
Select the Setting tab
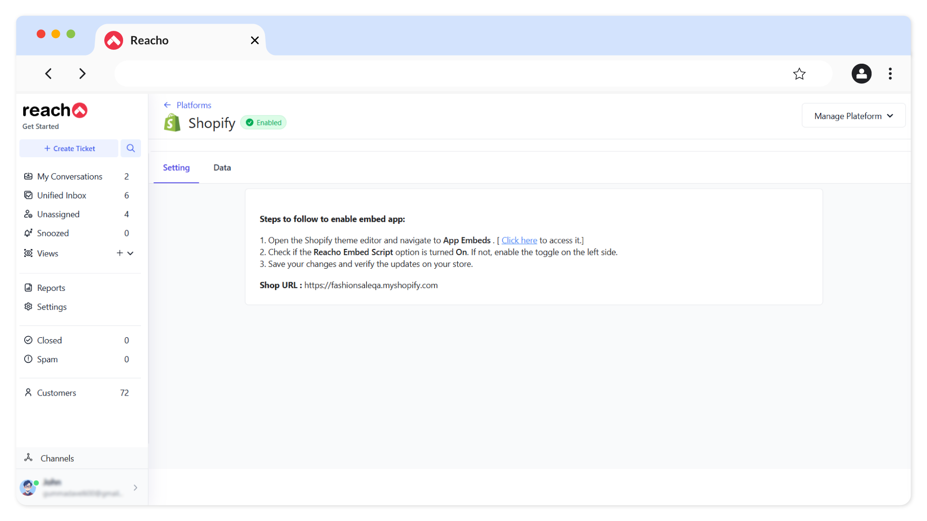tap(176, 168)
